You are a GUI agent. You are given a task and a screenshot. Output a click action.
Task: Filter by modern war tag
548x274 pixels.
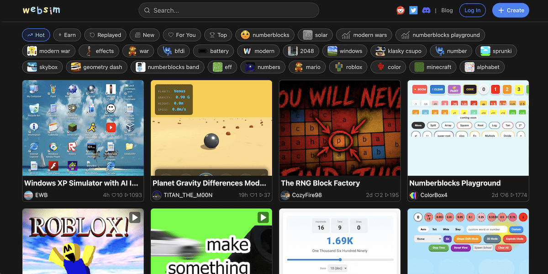tap(48, 51)
